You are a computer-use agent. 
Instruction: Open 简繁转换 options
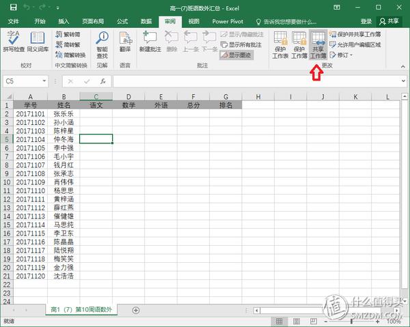coord(70,55)
